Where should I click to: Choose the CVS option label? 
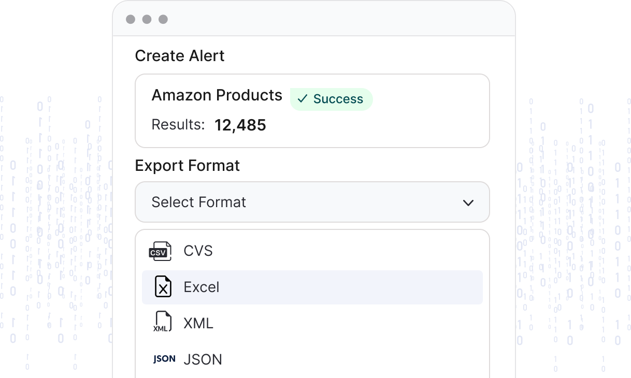pyautogui.click(x=198, y=251)
